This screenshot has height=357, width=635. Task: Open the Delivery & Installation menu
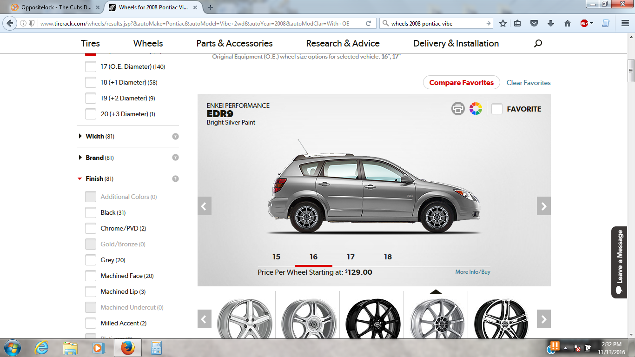[x=456, y=43]
